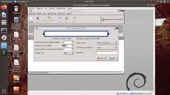Open the Files manager dock icon
The width and height of the screenshot is (170, 95).
point(4,22)
